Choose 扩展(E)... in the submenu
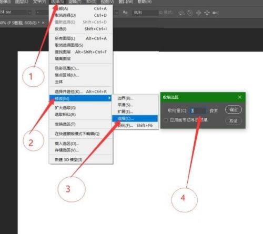The height and width of the screenshot is (234, 263). point(135,111)
